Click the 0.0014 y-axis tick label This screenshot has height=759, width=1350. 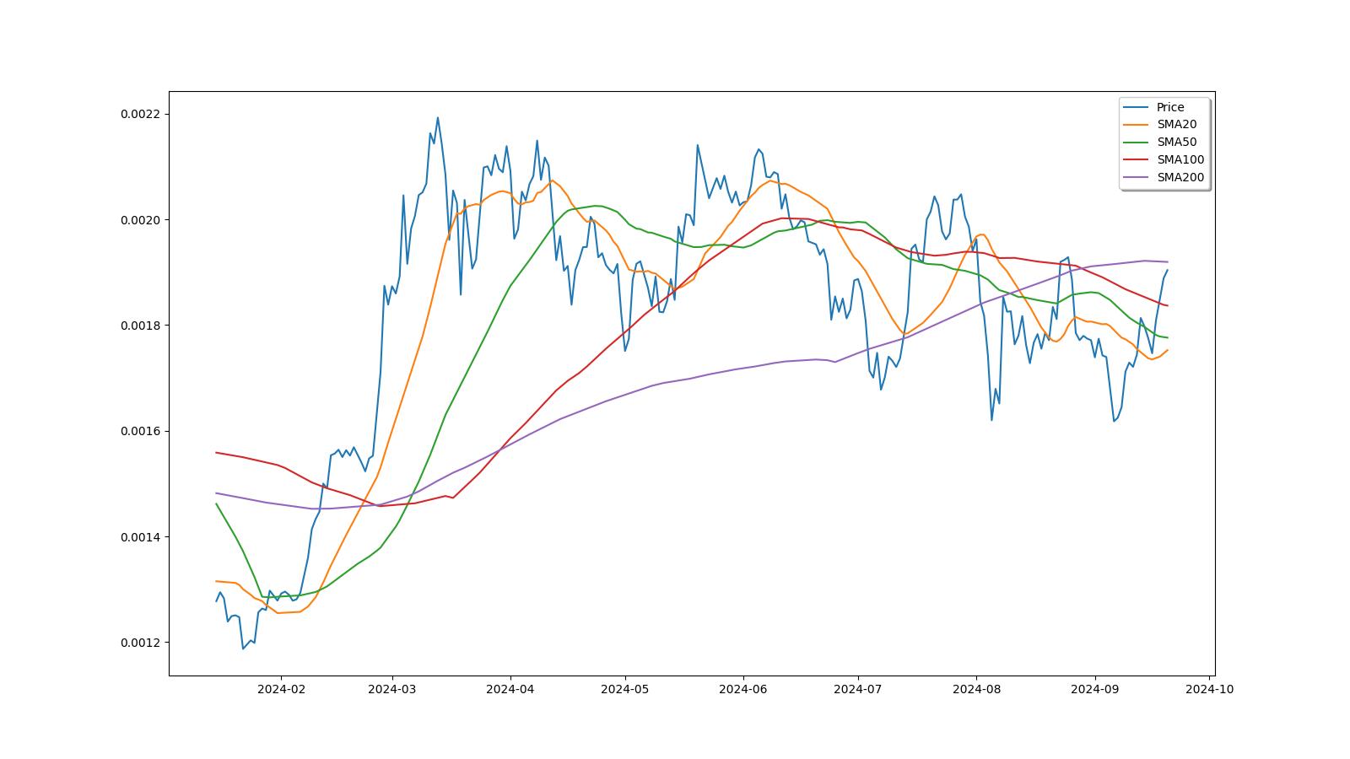click(142, 537)
